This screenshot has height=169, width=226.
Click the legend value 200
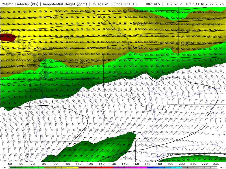pyautogui.click(x=182, y=164)
